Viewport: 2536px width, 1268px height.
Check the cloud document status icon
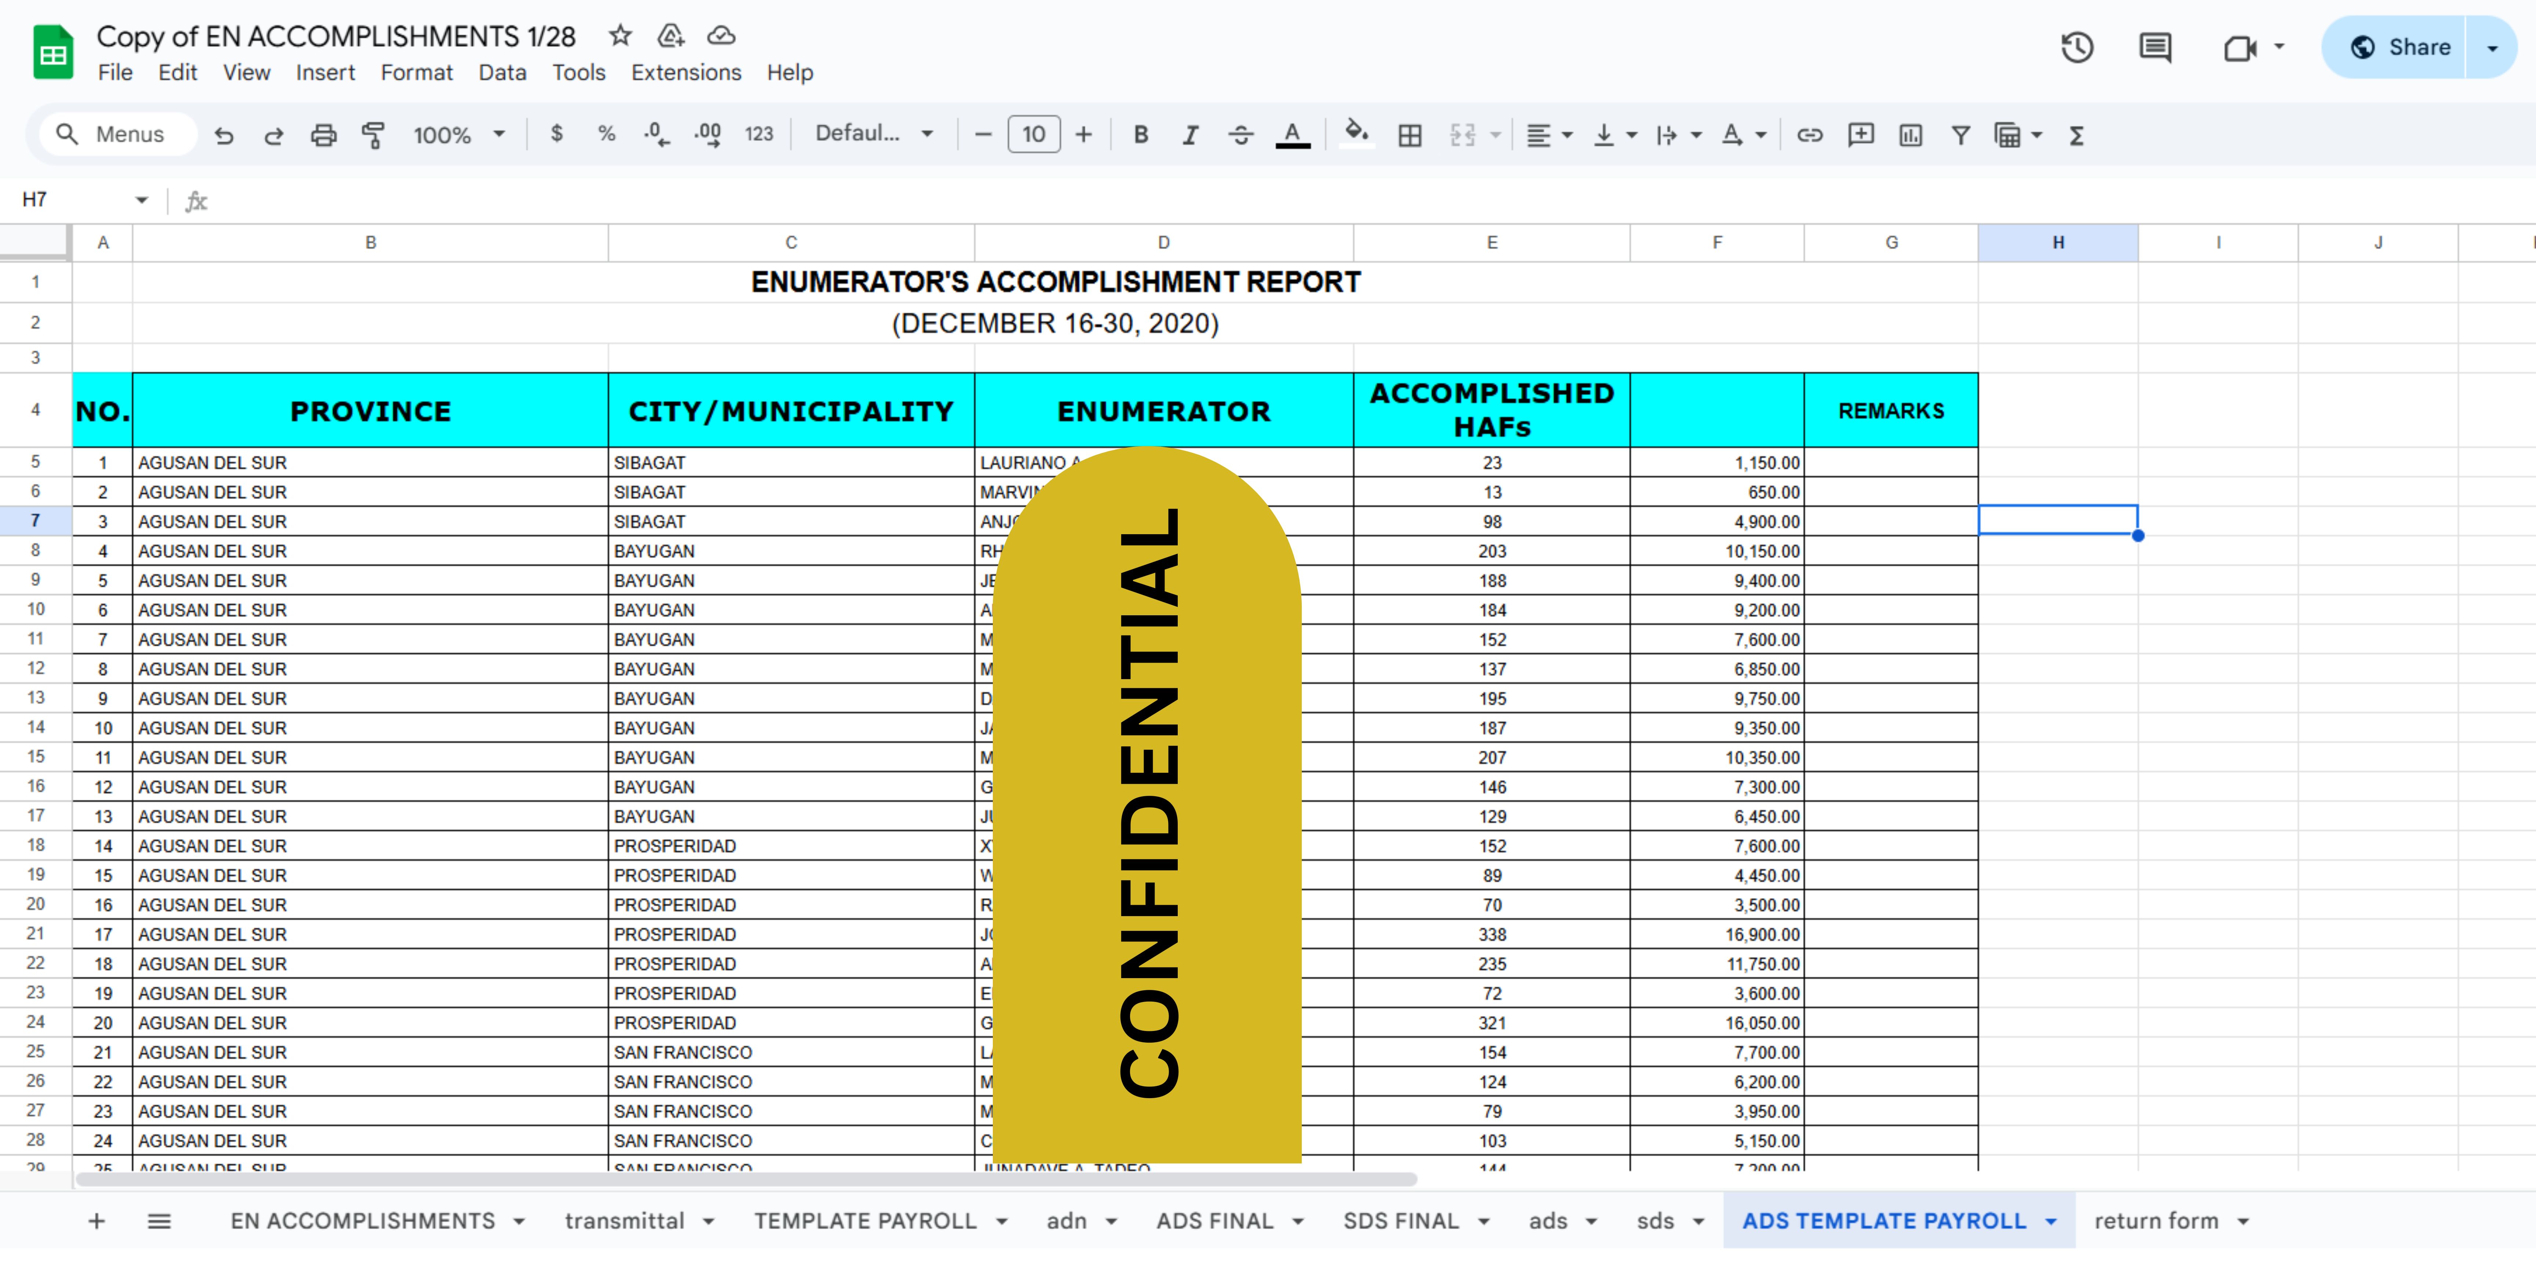[722, 36]
